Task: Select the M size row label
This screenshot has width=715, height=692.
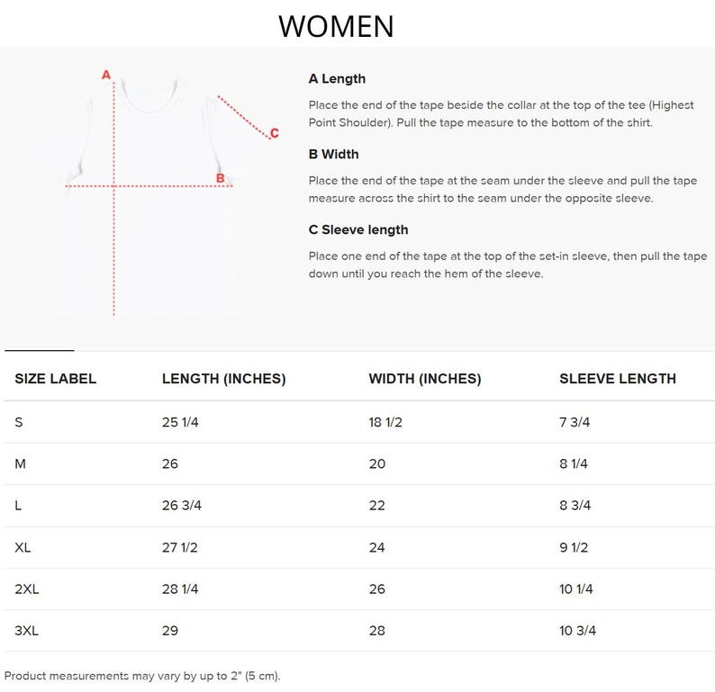Action: click(20, 463)
